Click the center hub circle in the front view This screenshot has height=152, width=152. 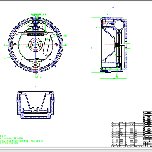[36, 45]
